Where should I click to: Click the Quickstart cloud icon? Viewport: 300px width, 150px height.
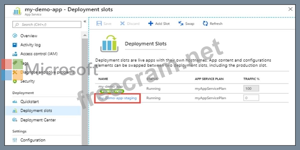[x=15, y=101]
